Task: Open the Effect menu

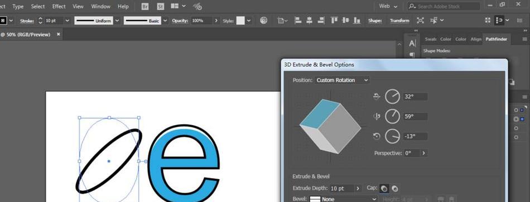Action: point(59,7)
